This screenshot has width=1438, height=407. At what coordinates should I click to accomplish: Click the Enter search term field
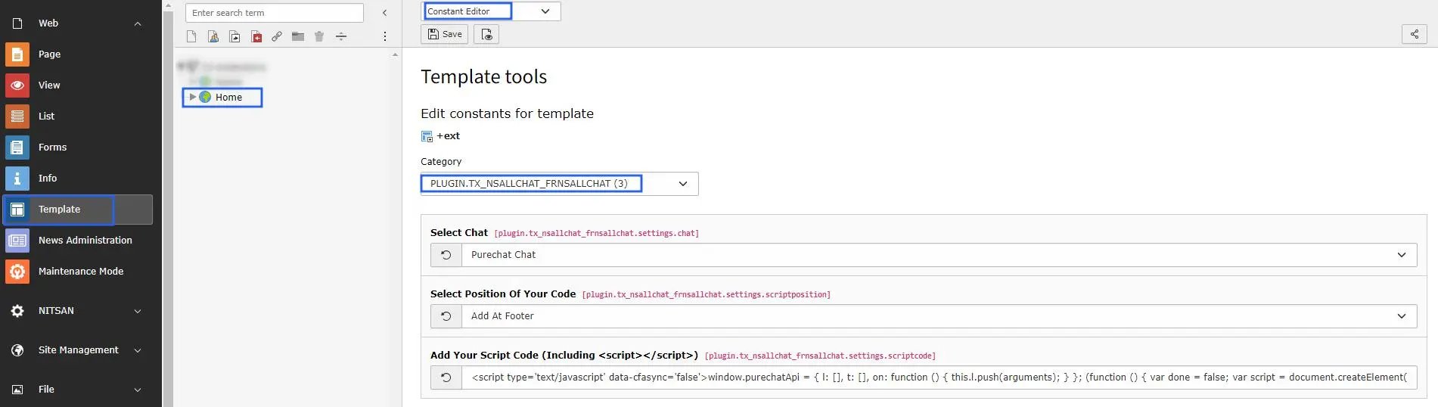click(275, 13)
